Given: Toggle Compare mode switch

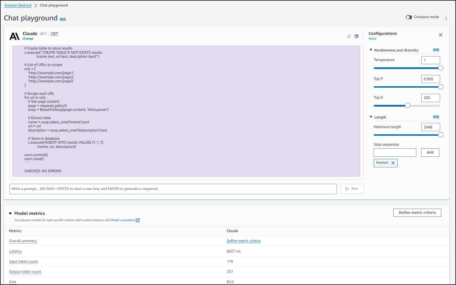Looking at the screenshot, I should (x=409, y=17).
